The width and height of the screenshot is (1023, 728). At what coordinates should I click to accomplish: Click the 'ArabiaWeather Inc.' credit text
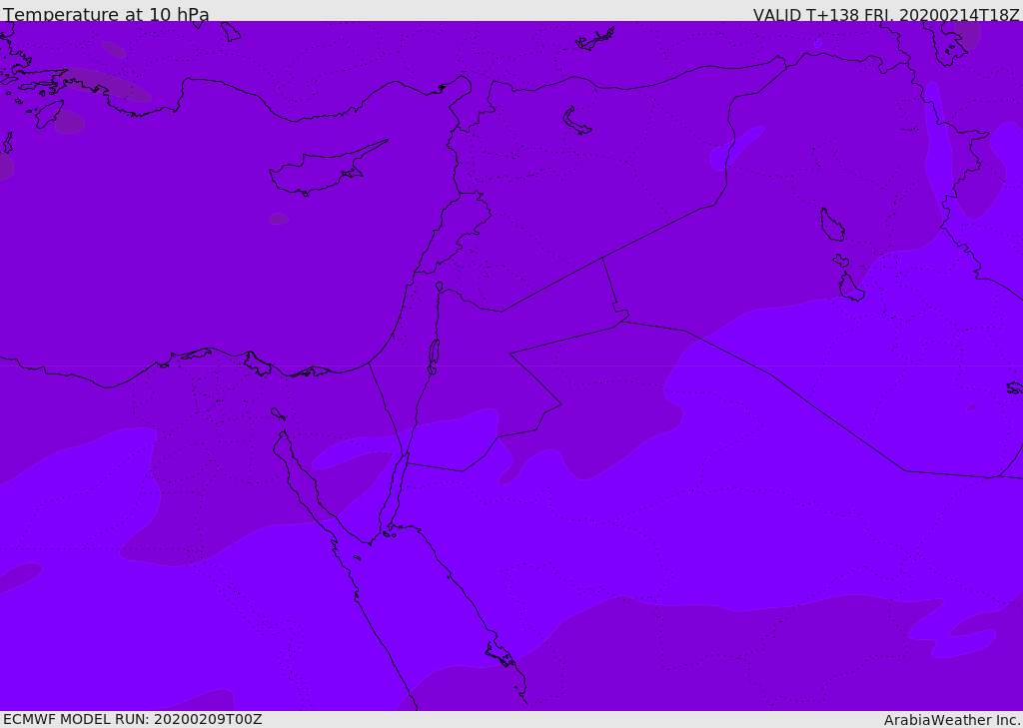pos(952,720)
